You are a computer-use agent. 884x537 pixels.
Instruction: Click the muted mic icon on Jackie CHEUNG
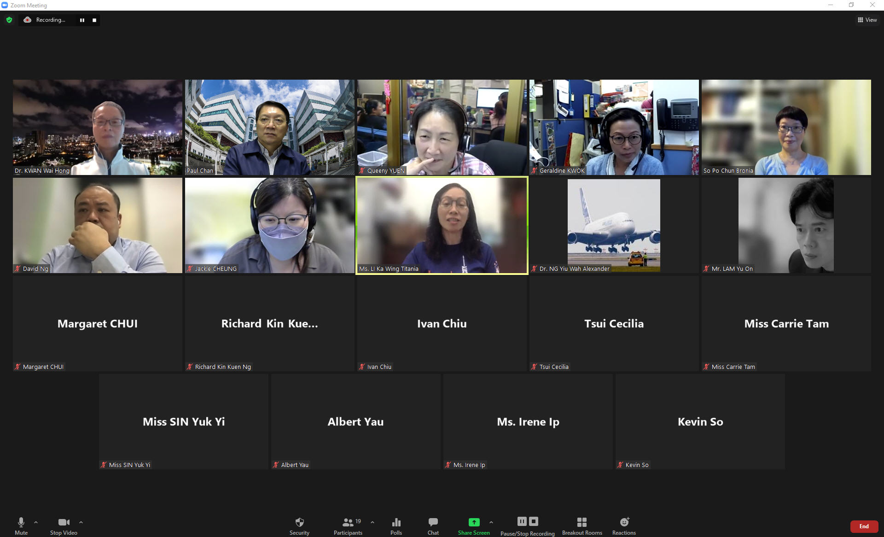pyautogui.click(x=190, y=268)
